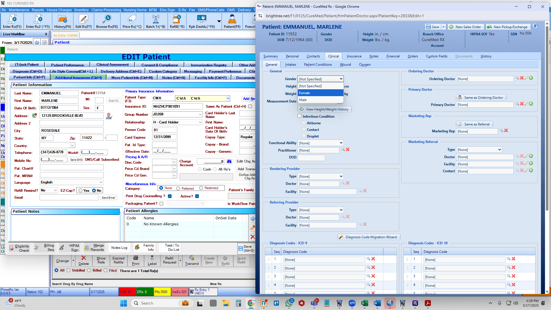Click the Insurance ID input field

pos(177,106)
